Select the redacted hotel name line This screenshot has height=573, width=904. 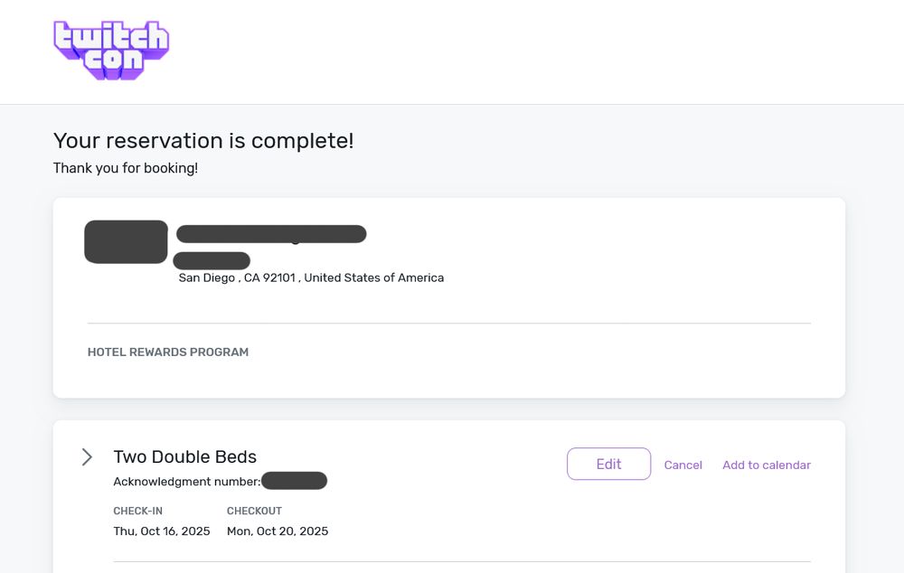(271, 234)
